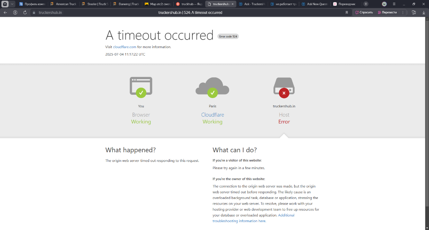Image resolution: width=429 pixels, height=230 pixels.
Task: Switch to the Профиль компании tab
Action: pyautogui.click(x=32, y=4)
